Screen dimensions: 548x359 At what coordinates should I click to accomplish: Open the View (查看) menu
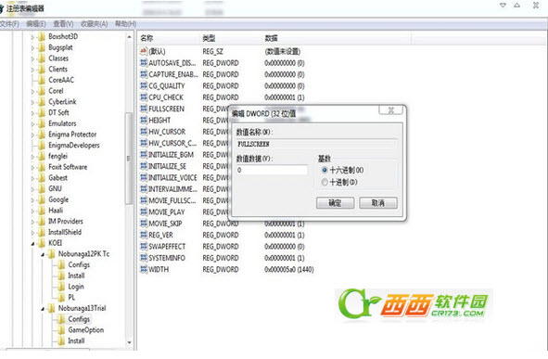pyautogui.click(x=63, y=24)
